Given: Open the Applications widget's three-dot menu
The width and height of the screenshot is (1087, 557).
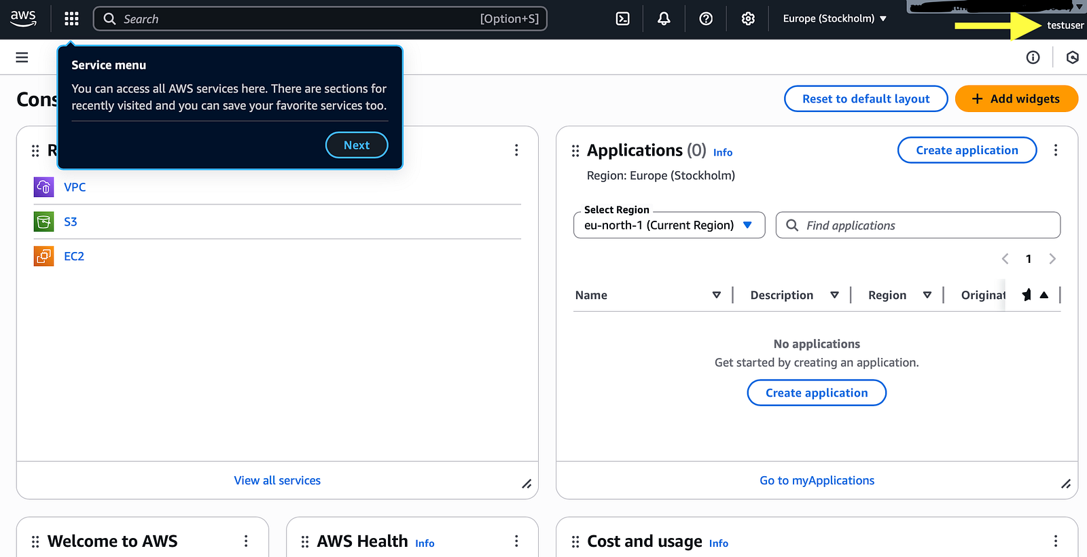Looking at the screenshot, I should tap(1056, 150).
